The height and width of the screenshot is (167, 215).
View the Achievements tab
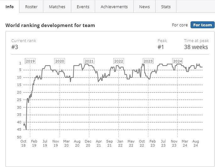(x=114, y=7)
